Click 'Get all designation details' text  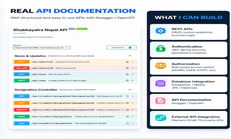pos(91,123)
